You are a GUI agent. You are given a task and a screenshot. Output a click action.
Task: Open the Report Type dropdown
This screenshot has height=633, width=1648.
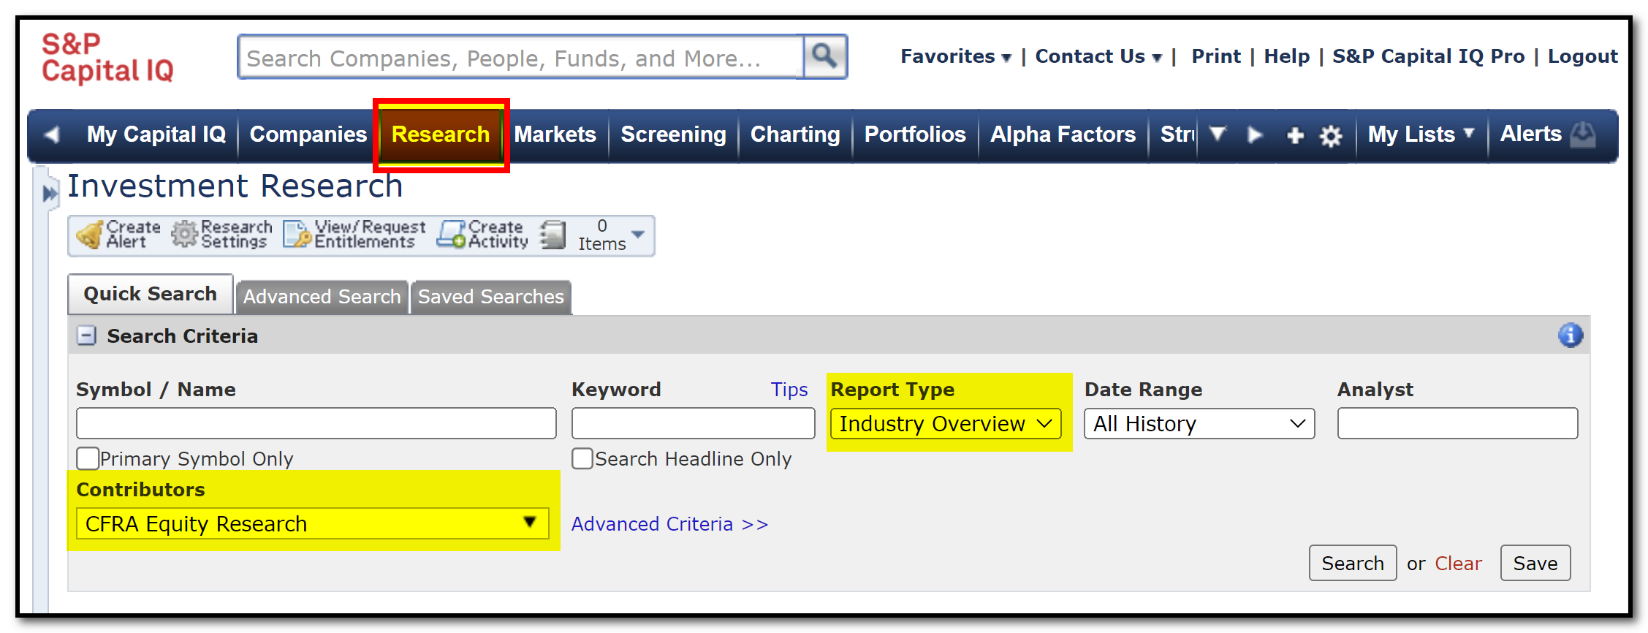(946, 424)
